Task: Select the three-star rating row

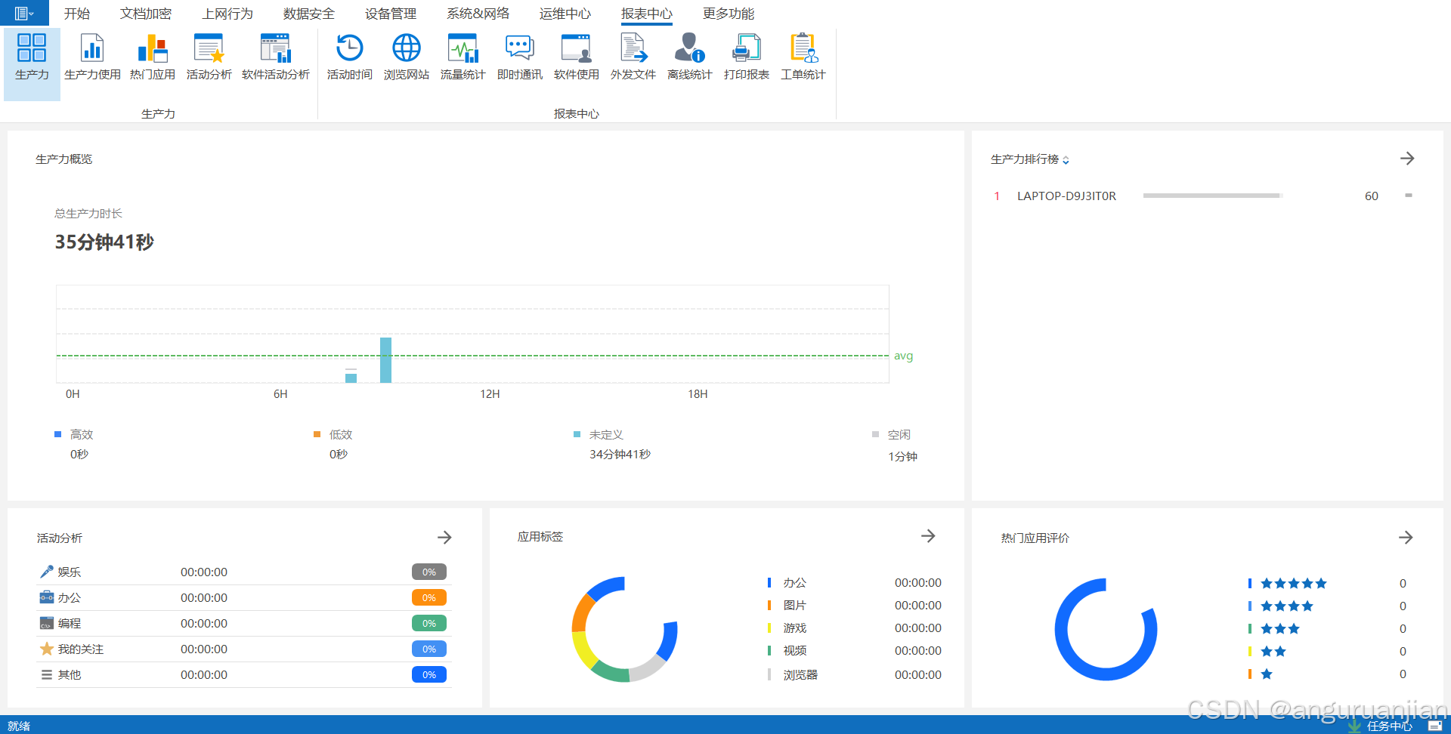Action: click(x=1328, y=628)
